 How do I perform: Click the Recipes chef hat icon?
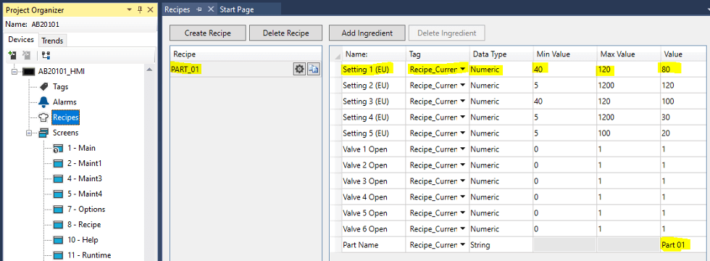tap(43, 117)
